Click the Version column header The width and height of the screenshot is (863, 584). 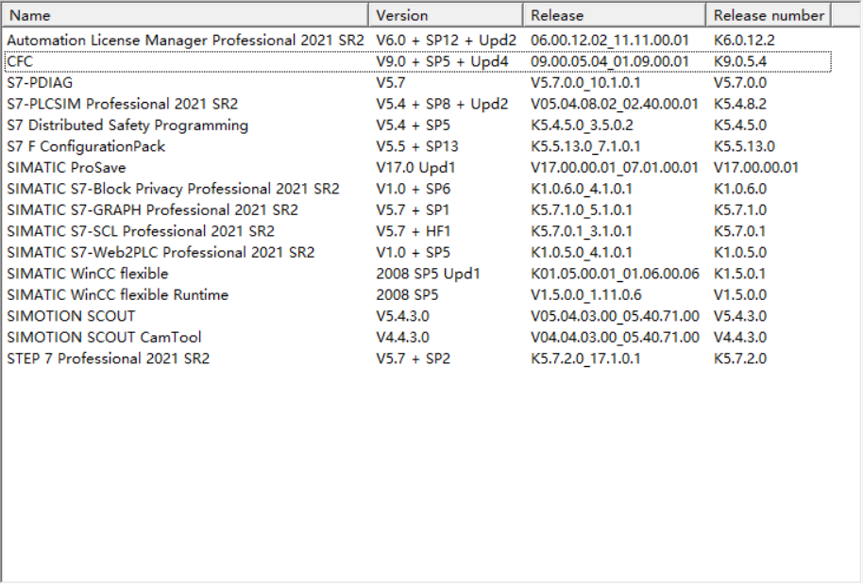[444, 15]
